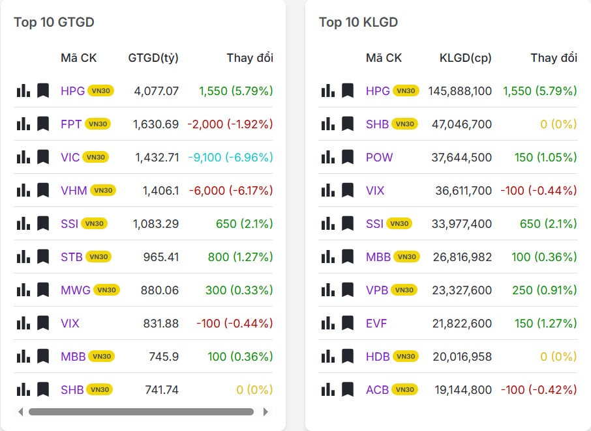Open chart icon for EVF row
Screen dimensions: 591x431
(328, 323)
